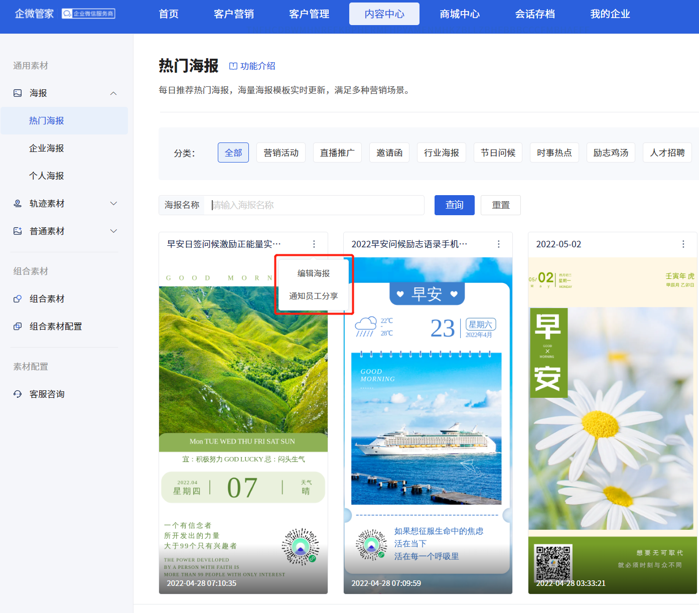The width and height of the screenshot is (699, 613).
Task: Filter by 节日问候 category
Action: click(x=498, y=152)
